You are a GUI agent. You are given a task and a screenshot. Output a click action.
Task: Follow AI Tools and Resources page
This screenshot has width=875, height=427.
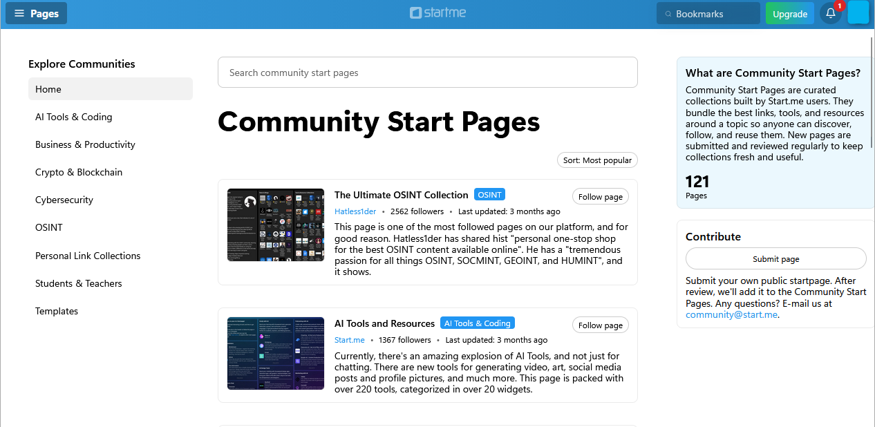coord(601,325)
